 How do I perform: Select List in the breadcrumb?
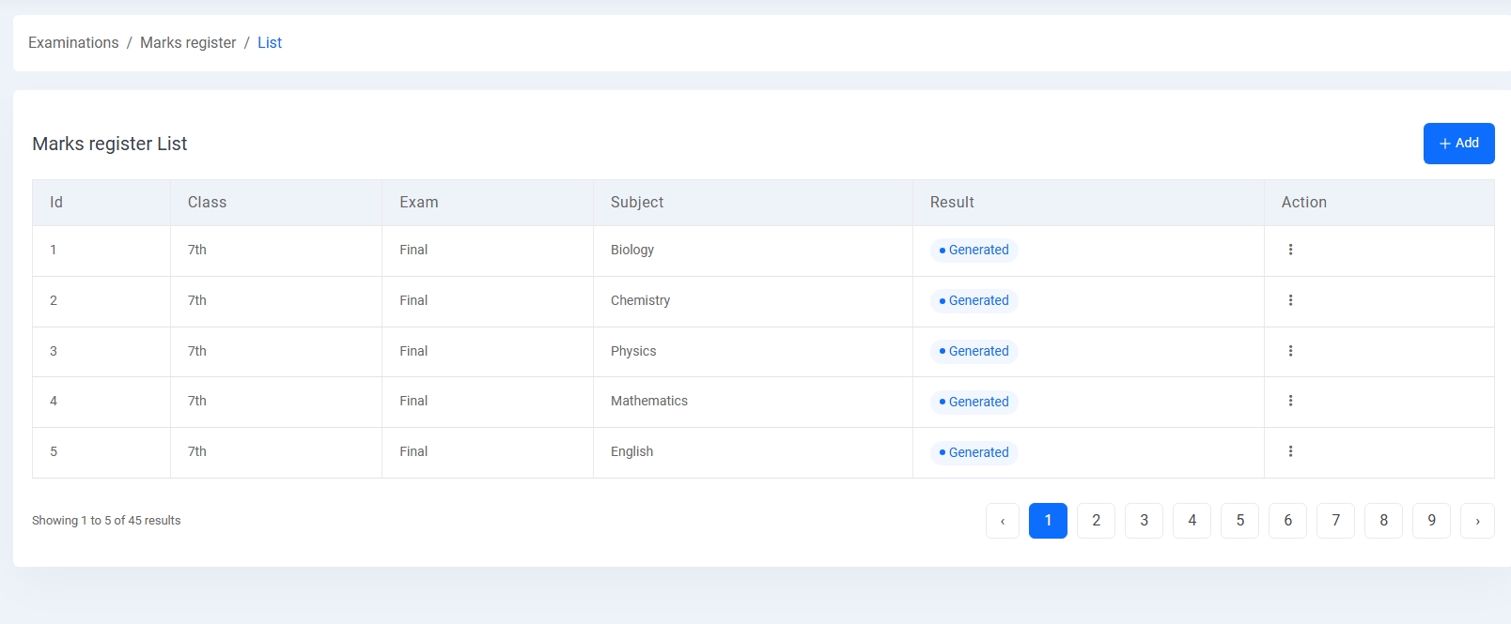270,42
